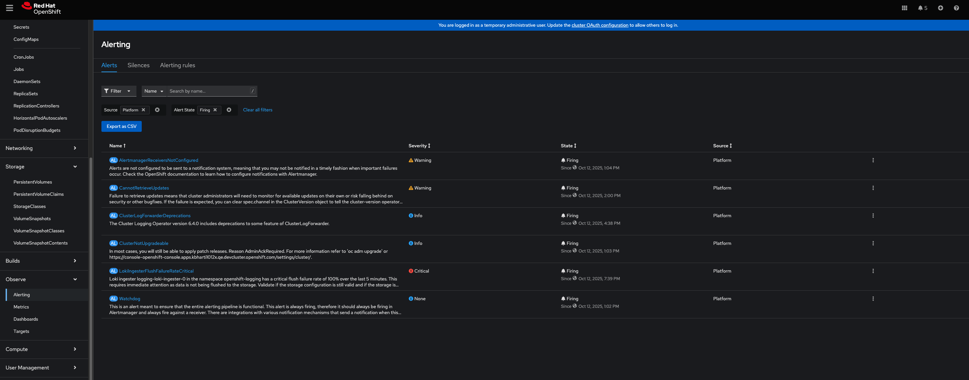Screen dimensions: 969x380
Task: Click the Export as CSV button
Action: click(x=121, y=127)
